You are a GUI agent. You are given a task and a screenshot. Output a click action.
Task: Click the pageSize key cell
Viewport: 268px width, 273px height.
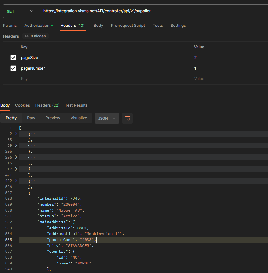tap(104, 58)
